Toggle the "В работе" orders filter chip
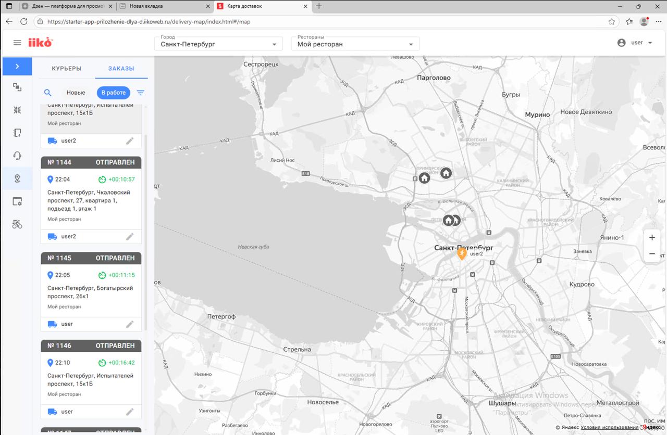 113,93
